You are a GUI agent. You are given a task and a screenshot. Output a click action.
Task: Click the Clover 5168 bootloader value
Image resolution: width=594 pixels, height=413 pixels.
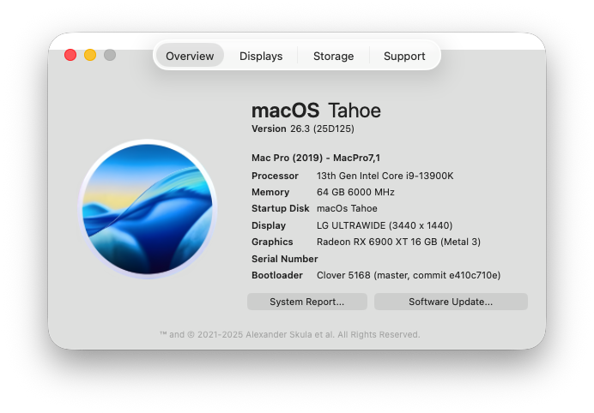tap(409, 275)
